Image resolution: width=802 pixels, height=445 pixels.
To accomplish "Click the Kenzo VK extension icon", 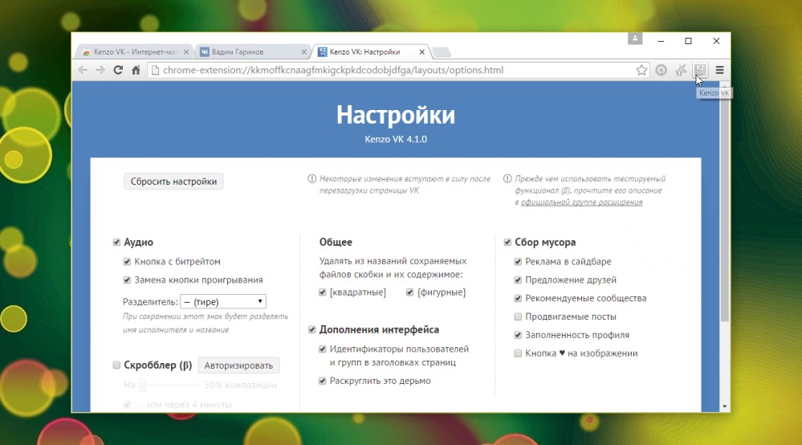I will (700, 70).
